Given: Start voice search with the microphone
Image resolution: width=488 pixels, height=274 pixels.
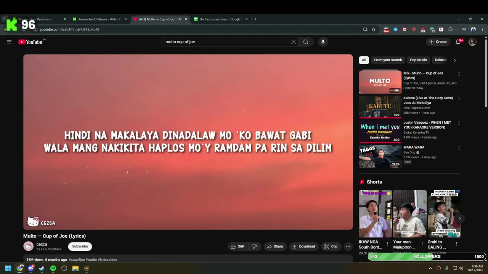Looking at the screenshot, I should 323,42.
